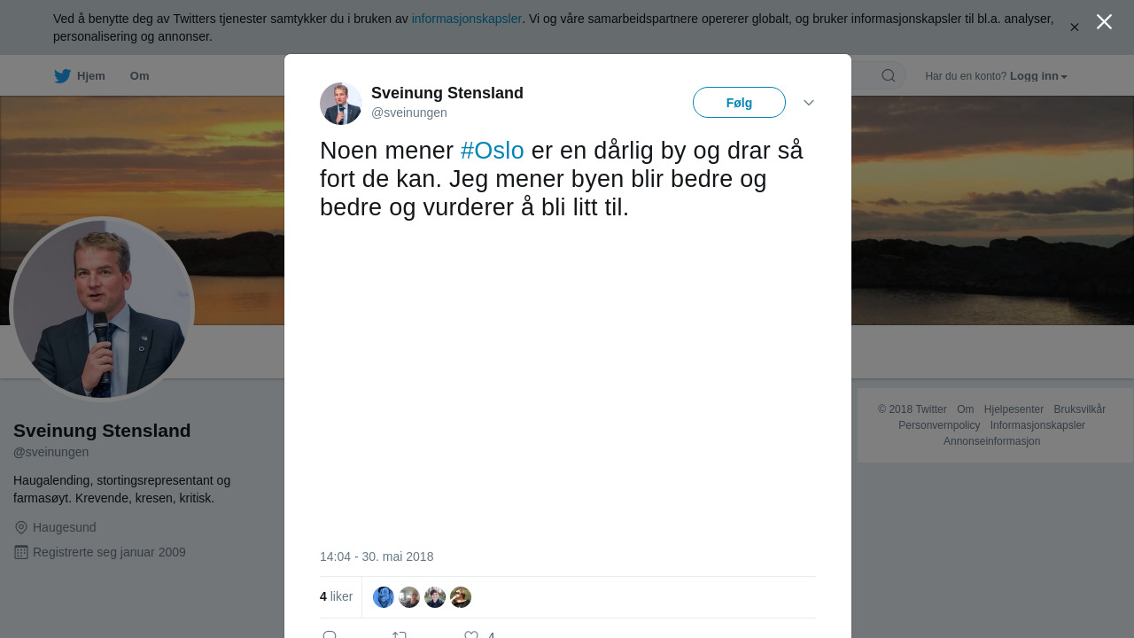Go to the Om menu item
The image size is (1134, 638).
coord(139,76)
